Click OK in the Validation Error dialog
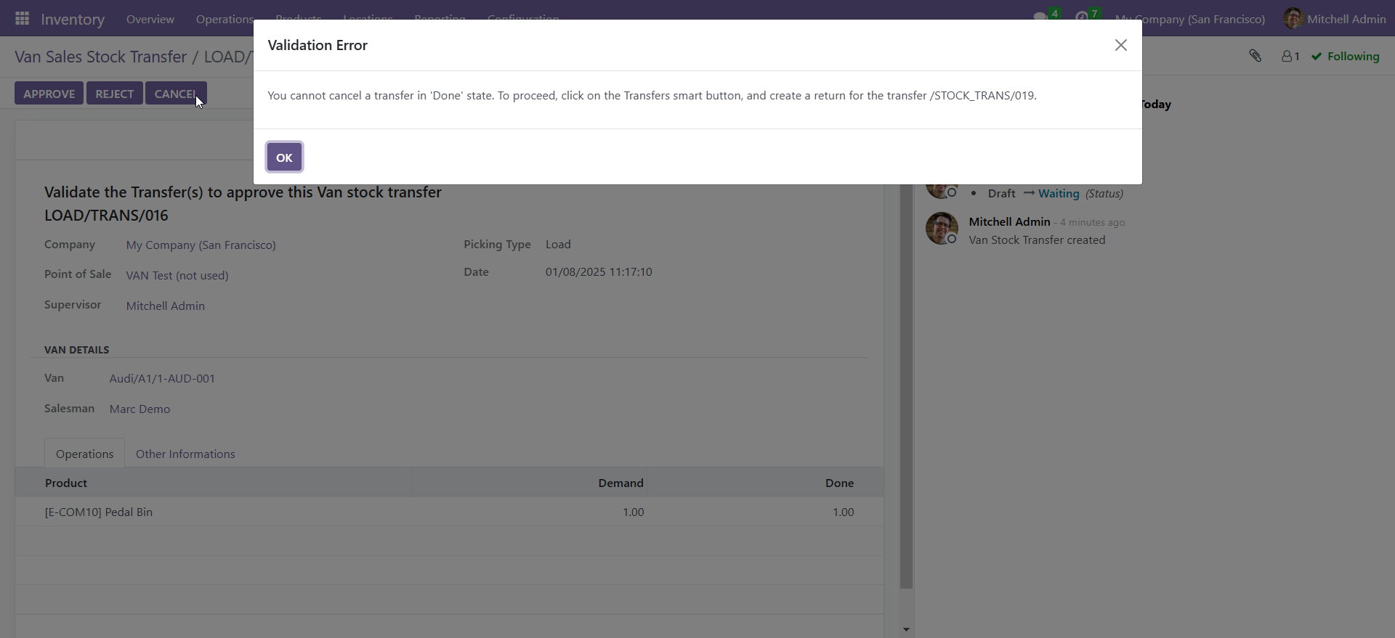The height and width of the screenshot is (638, 1395). pyautogui.click(x=284, y=158)
